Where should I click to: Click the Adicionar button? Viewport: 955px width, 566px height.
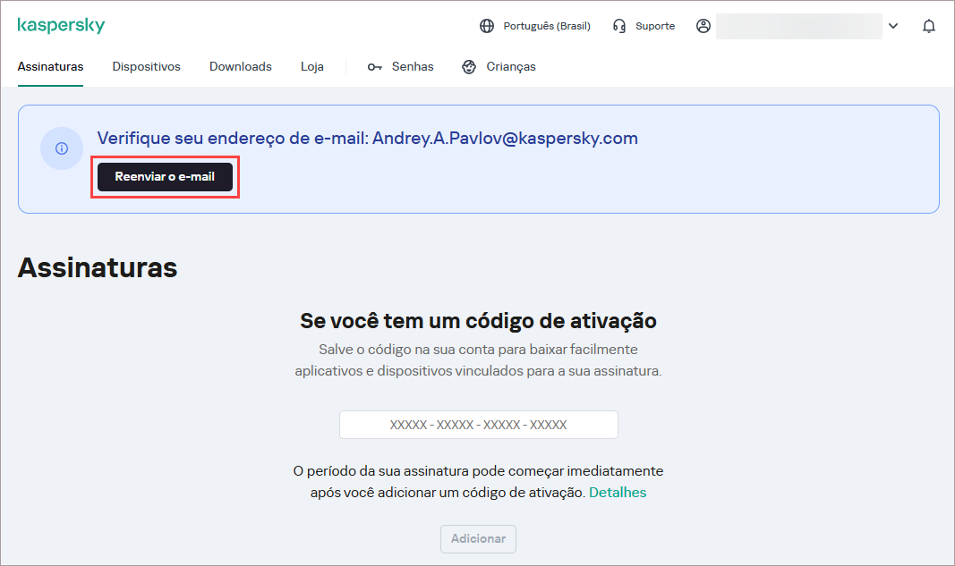pyautogui.click(x=478, y=538)
